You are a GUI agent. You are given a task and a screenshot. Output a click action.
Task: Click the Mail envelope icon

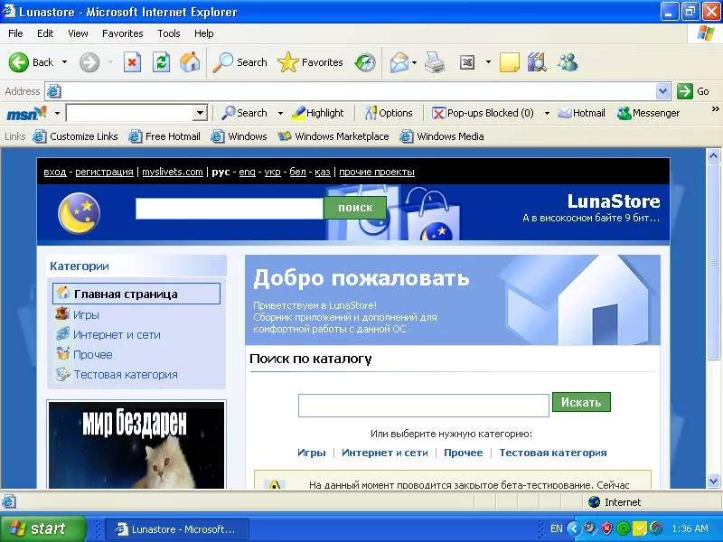tap(399, 62)
